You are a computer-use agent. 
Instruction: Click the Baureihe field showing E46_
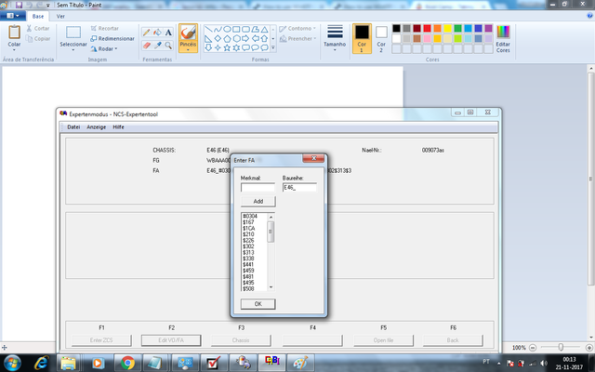coord(299,188)
